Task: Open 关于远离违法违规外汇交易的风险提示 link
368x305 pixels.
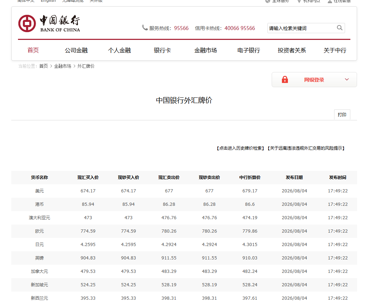Action: coord(306,148)
